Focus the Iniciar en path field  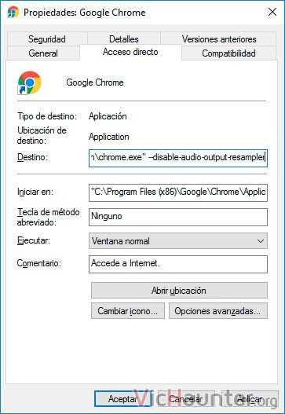[x=178, y=192]
